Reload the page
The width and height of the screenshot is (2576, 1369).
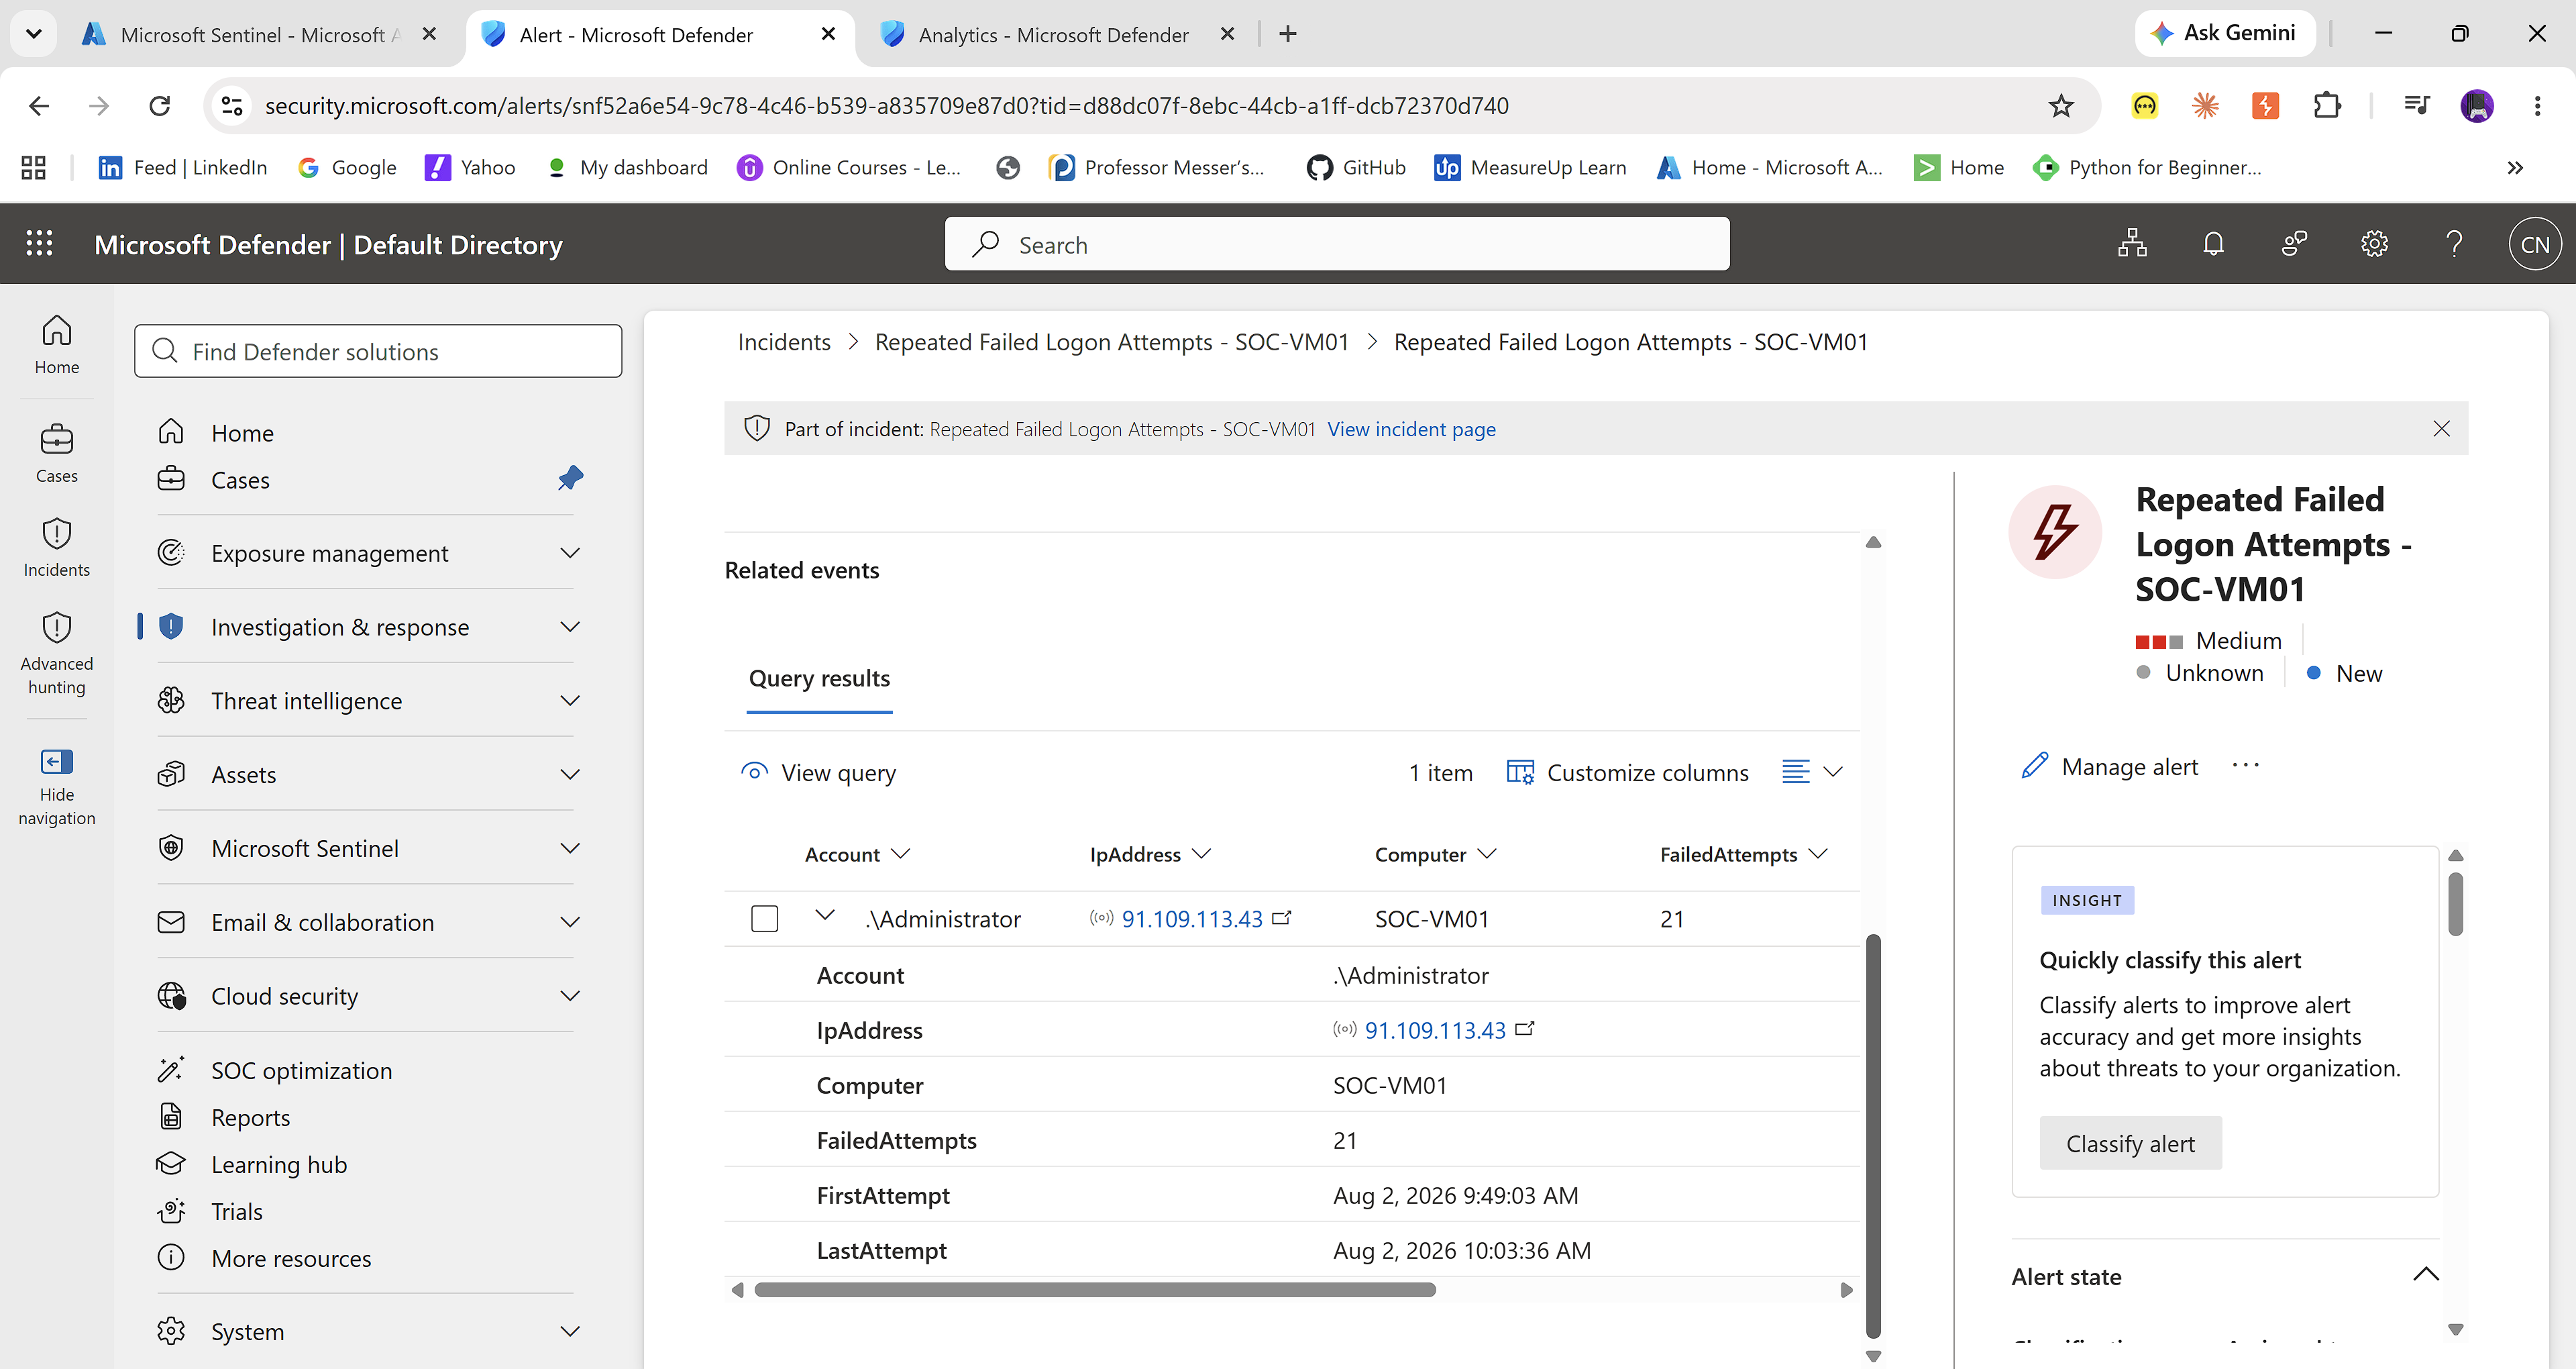coord(159,105)
